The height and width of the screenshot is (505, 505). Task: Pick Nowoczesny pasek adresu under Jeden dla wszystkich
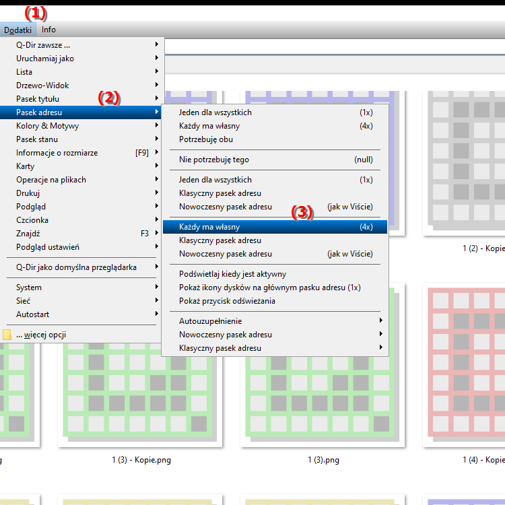click(275, 207)
